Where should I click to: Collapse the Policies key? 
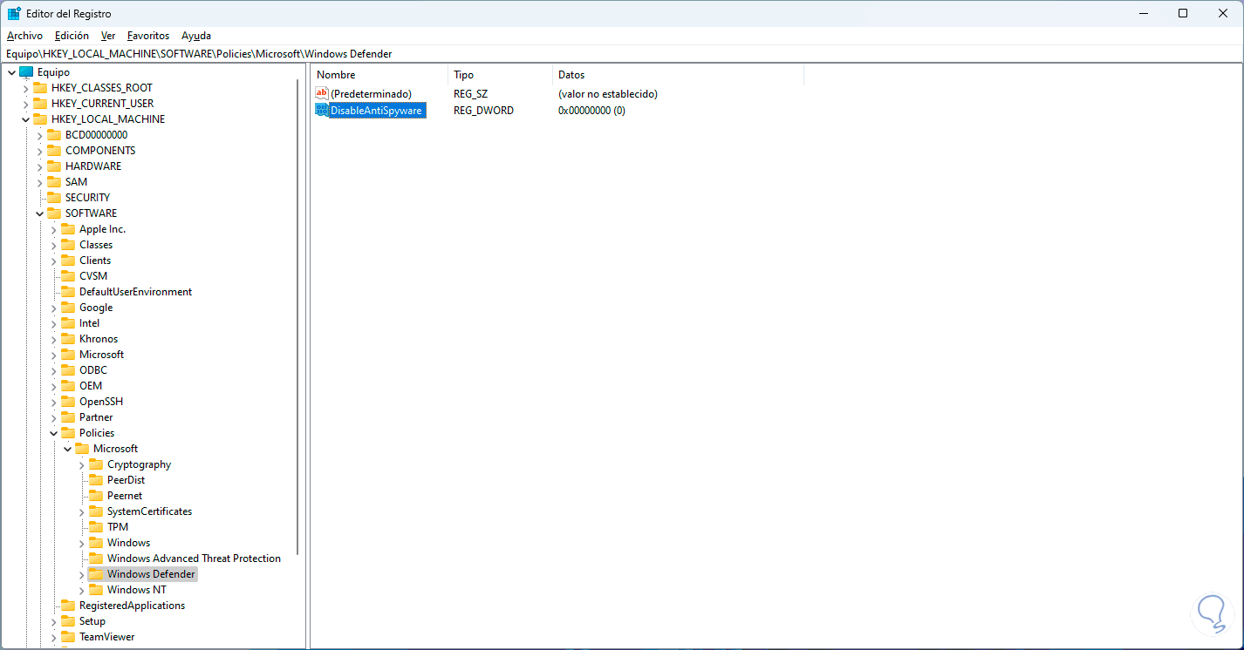click(53, 433)
